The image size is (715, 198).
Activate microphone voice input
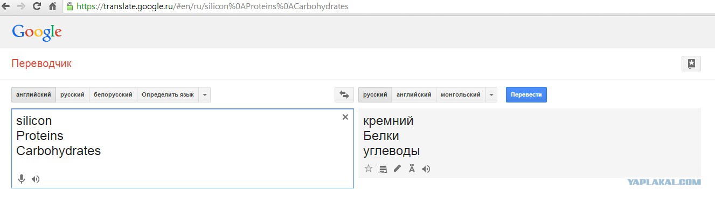[22, 179]
